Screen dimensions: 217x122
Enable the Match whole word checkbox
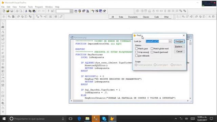click(152, 48)
